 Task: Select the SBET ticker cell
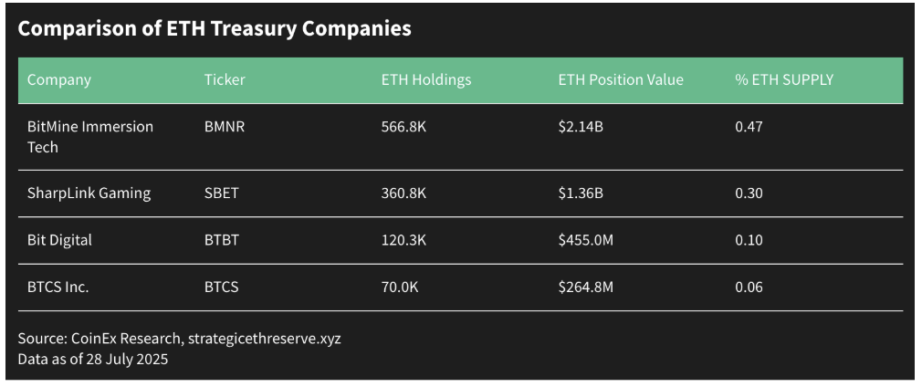tap(223, 193)
